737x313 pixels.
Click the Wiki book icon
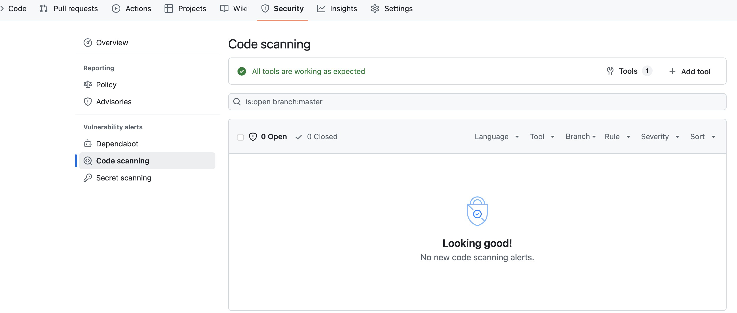click(224, 9)
